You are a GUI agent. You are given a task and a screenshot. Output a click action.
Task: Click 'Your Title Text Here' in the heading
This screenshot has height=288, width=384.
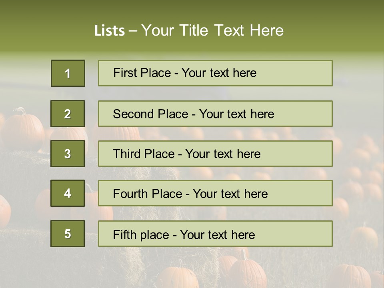(212, 31)
